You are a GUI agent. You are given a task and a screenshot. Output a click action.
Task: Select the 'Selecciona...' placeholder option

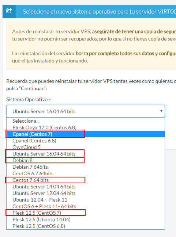[x=85, y=121]
